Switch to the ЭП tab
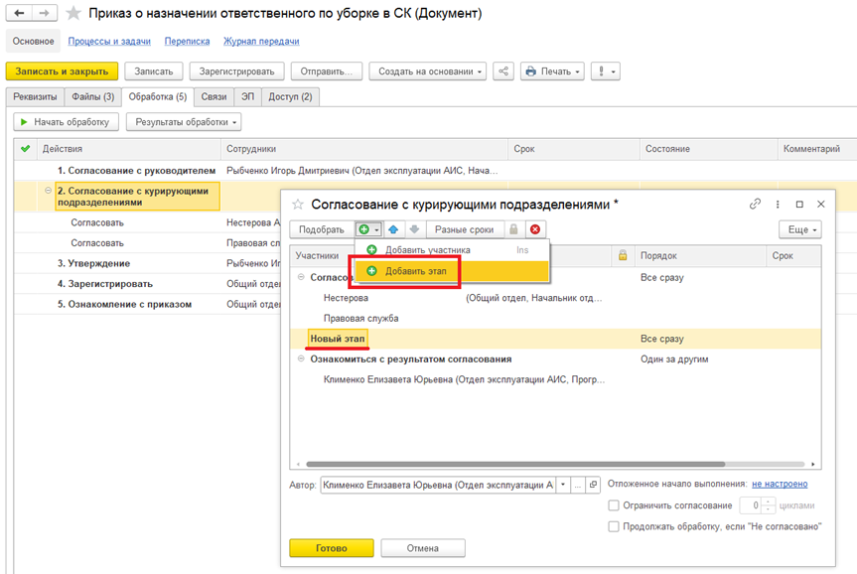This screenshot has width=857, height=574. (x=248, y=96)
